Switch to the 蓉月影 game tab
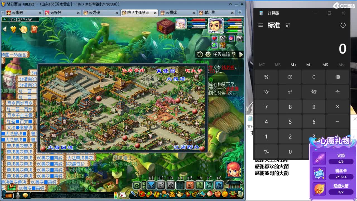The height and width of the screenshot is (201, 357). pos(216,13)
